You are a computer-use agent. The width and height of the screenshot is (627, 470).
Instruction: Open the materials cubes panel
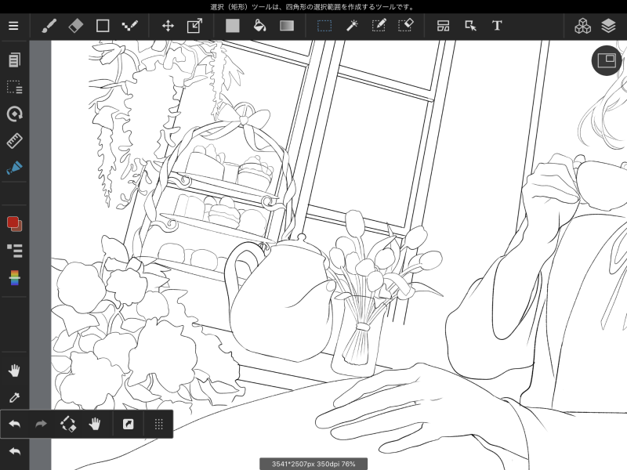(x=582, y=26)
